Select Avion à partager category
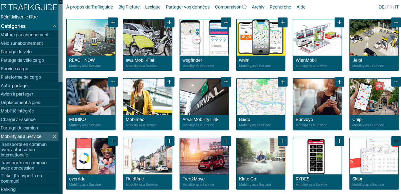This screenshot has height=194, width=401. click(29, 94)
